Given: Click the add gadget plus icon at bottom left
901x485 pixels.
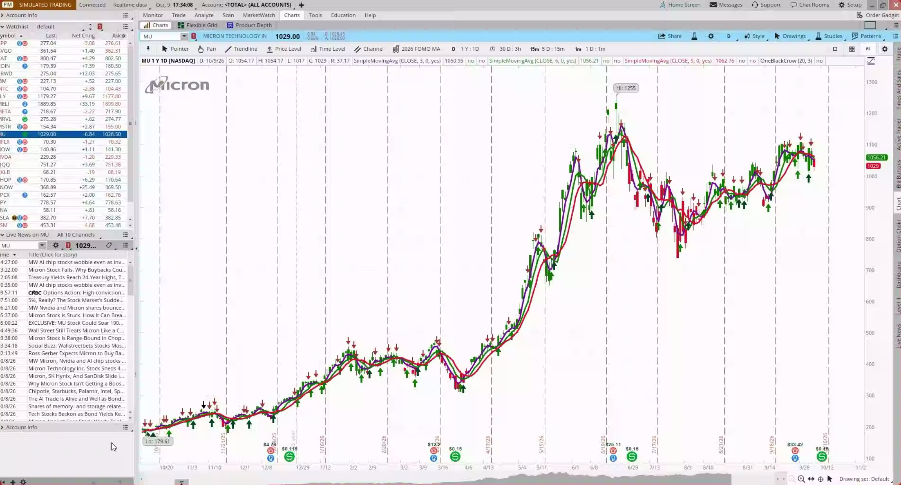Looking at the screenshot, I should click(x=13, y=482).
